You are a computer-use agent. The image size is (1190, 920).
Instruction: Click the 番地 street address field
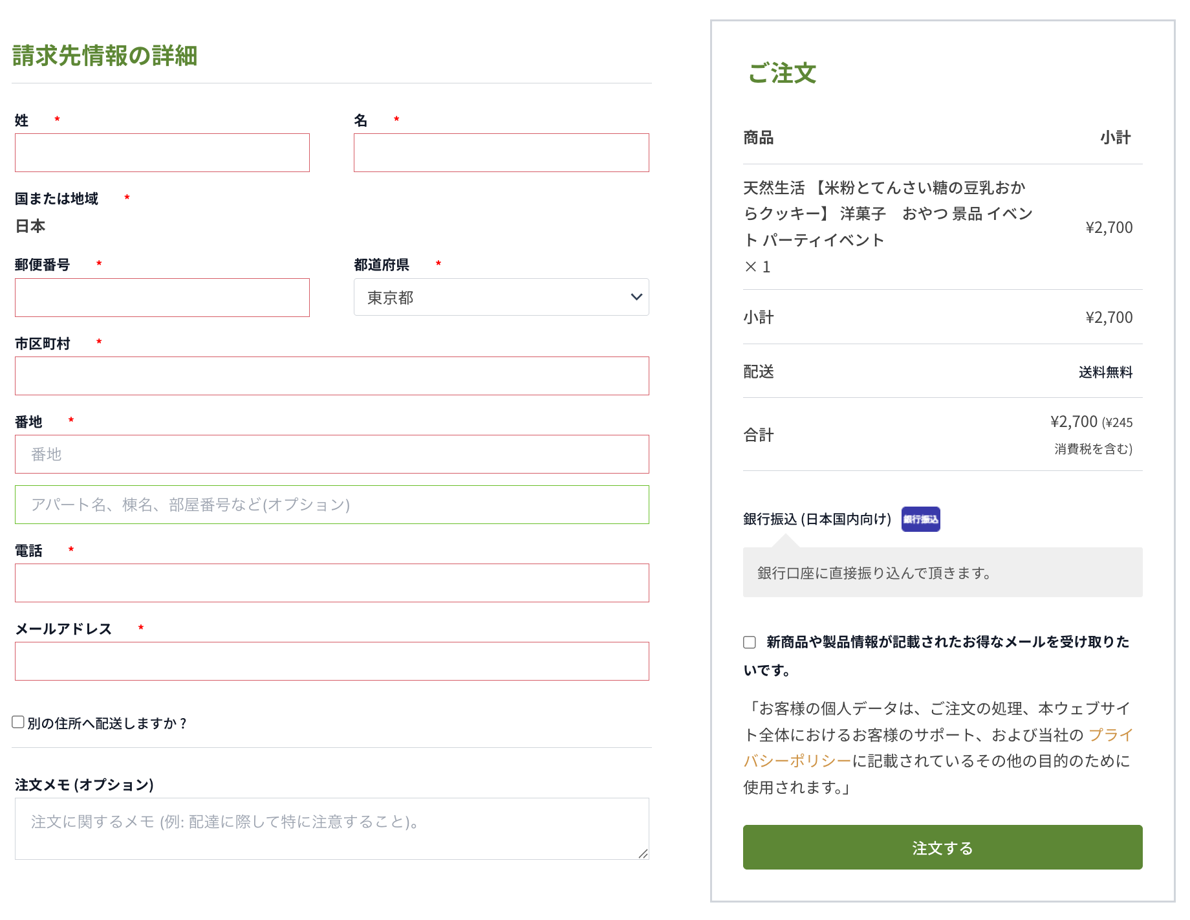coord(332,455)
